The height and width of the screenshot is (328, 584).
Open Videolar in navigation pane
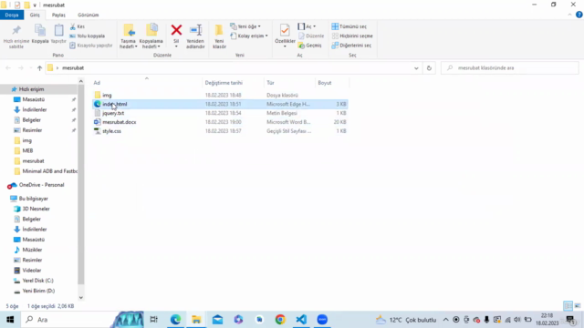pos(31,271)
